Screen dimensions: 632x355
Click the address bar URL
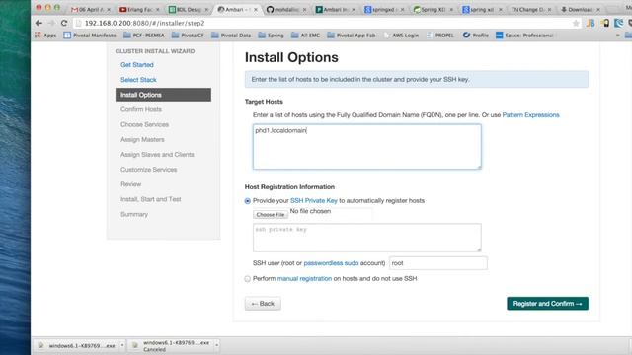click(144, 24)
